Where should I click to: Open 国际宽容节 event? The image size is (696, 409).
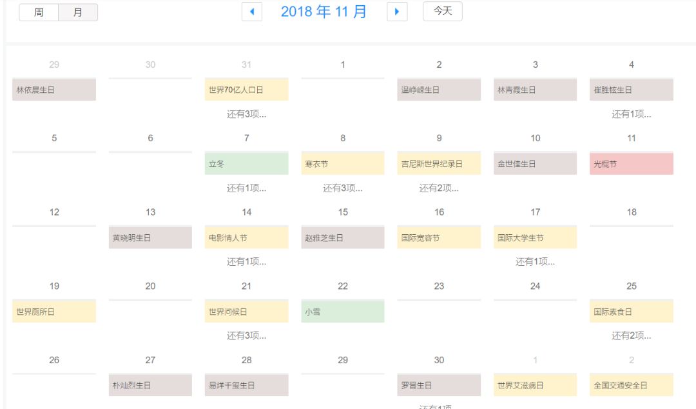click(439, 238)
